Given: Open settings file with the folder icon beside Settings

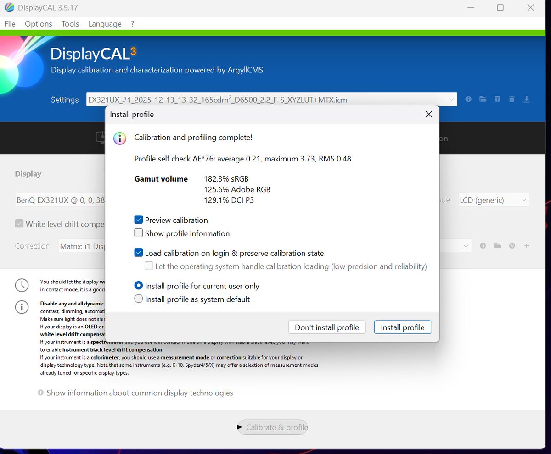Looking at the screenshot, I should pyautogui.click(x=483, y=99).
